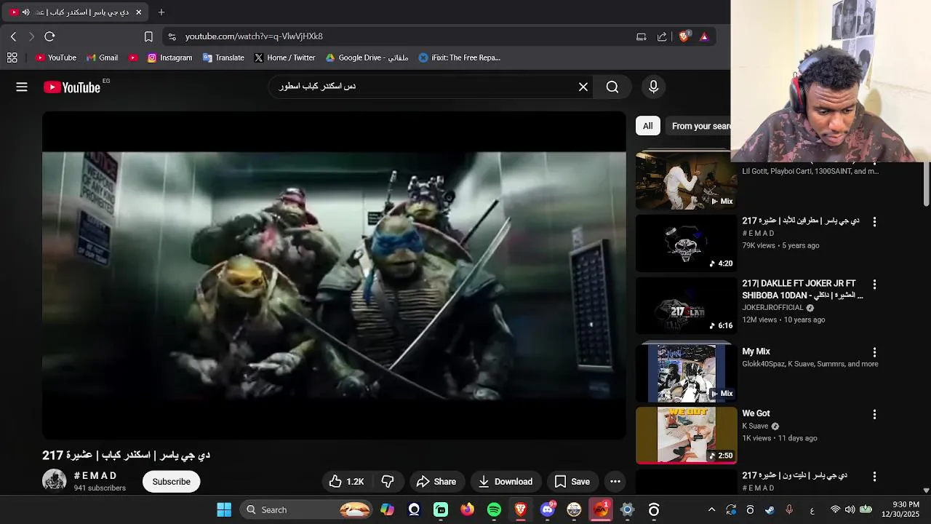Viewport: 931px width, 524px height.
Task: Click the browser address bar URL
Action: (254, 36)
